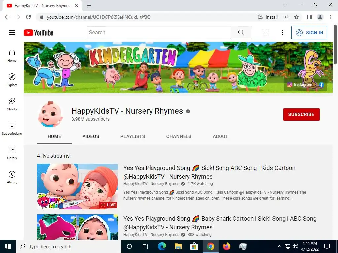Switch to the PLAYLISTS tab
Screen dimensions: 338x253
pos(133,136)
